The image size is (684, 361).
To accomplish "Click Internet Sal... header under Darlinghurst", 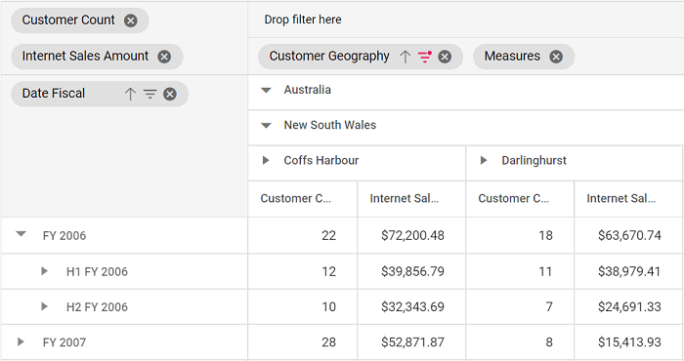I will [628, 199].
